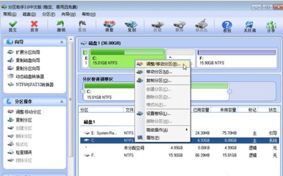
Task: Select 擦除分区 in the 分区操作 panel
Action: [x=20, y=160]
